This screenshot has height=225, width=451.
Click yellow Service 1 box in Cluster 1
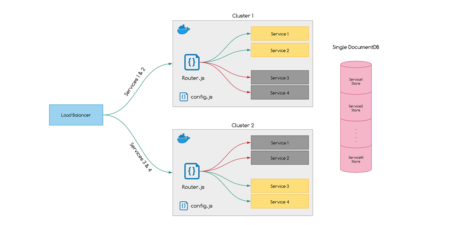point(280,34)
